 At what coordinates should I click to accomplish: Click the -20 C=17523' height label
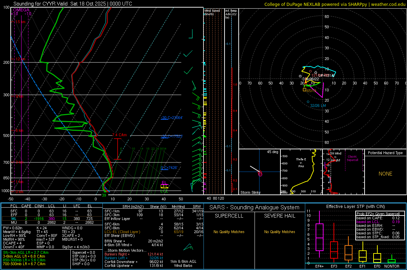click(172, 136)
